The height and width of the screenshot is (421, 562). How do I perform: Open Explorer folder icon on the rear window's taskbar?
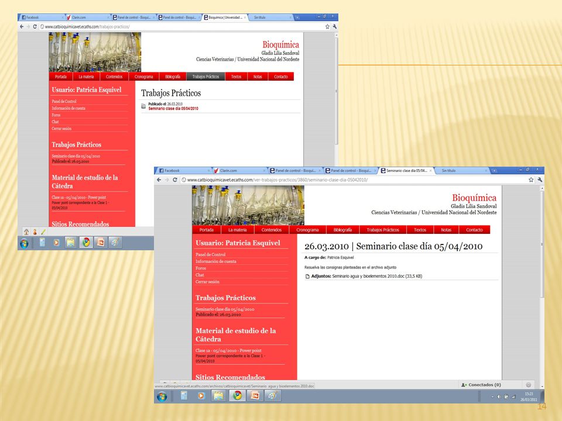pyautogui.click(x=71, y=243)
